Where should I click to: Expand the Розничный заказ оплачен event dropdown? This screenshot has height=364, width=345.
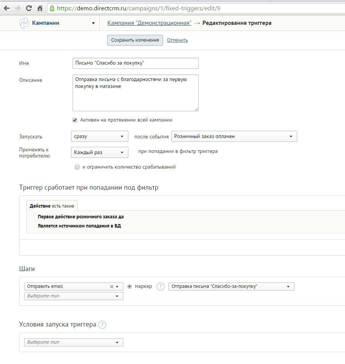(234, 136)
